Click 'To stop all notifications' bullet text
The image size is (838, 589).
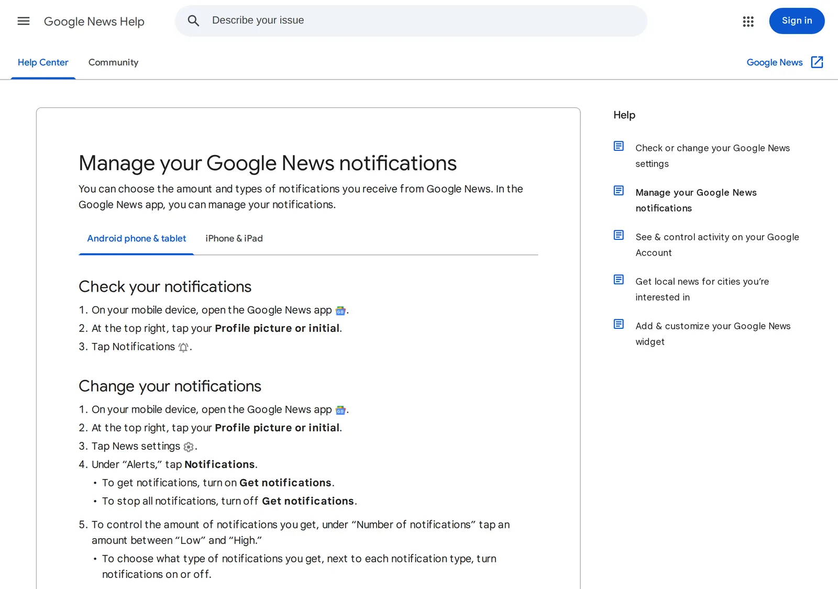click(x=229, y=501)
